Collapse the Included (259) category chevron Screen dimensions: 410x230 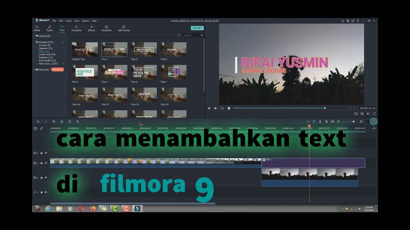tap(63, 42)
